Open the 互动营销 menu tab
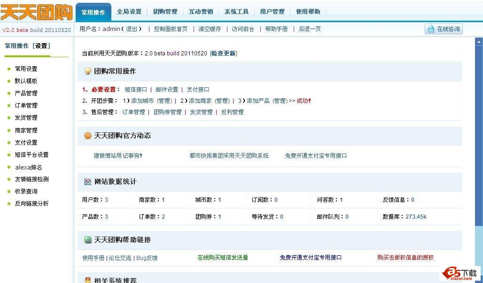 (x=201, y=12)
